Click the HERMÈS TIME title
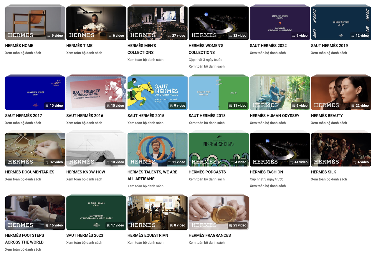Viewport: 377px width, 255px height. (x=79, y=46)
